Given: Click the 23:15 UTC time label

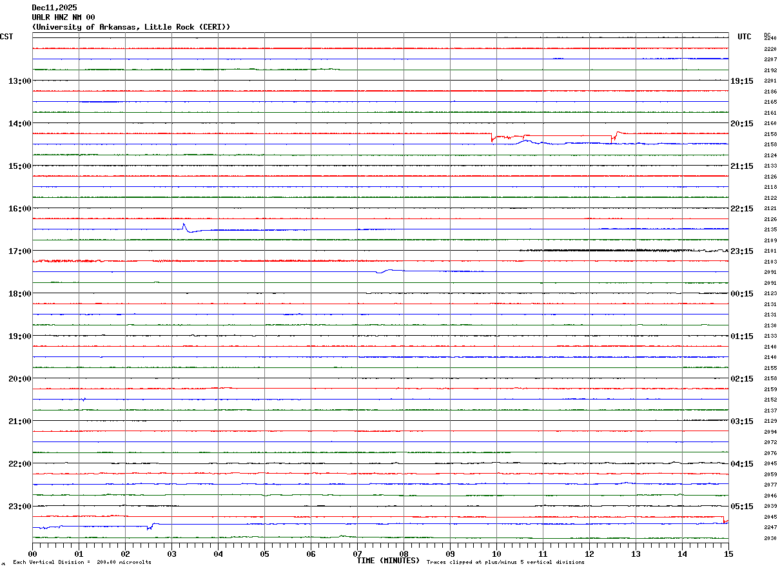Looking at the screenshot, I should [742, 251].
